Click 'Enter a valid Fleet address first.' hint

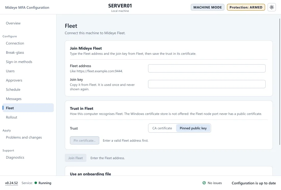[x=125, y=141]
